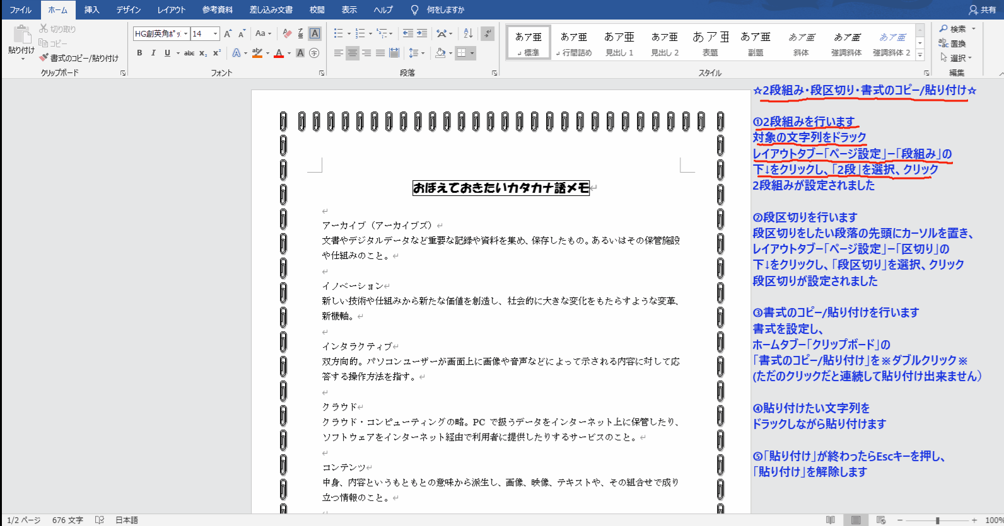The image size is (1004, 526).
Task: Click the 676 文字 word count indicator
Action: point(67,520)
